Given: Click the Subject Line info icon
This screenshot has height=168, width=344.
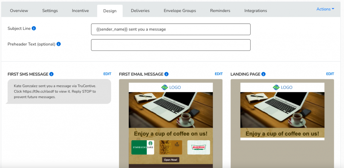Looking at the screenshot, I should (x=34, y=28).
